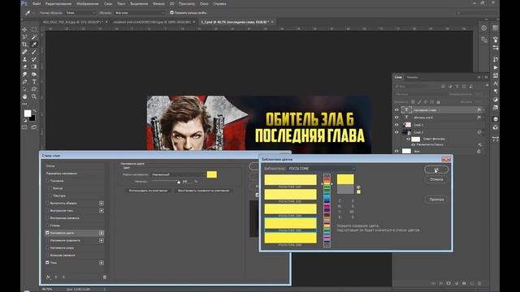
Task: Click 'Использовать по умолчанию' button
Action: coord(148,191)
